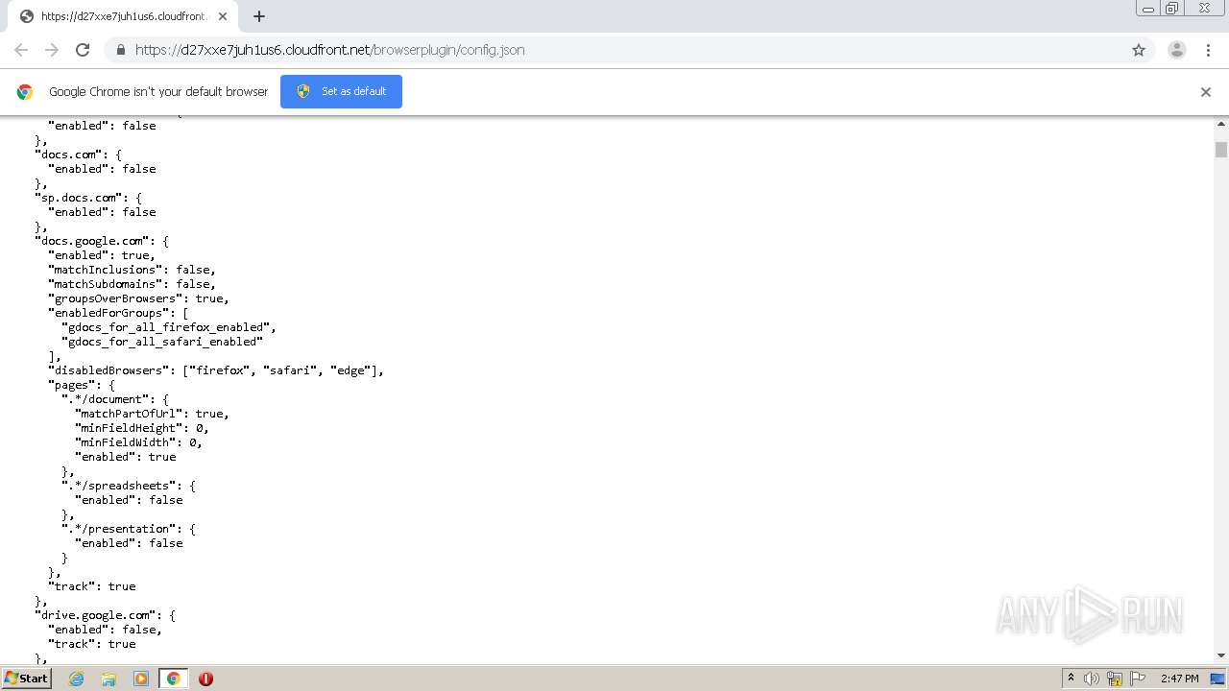Show hidden system tray icons
Screen dimensions: 1229x691
tap(1071, 679)
